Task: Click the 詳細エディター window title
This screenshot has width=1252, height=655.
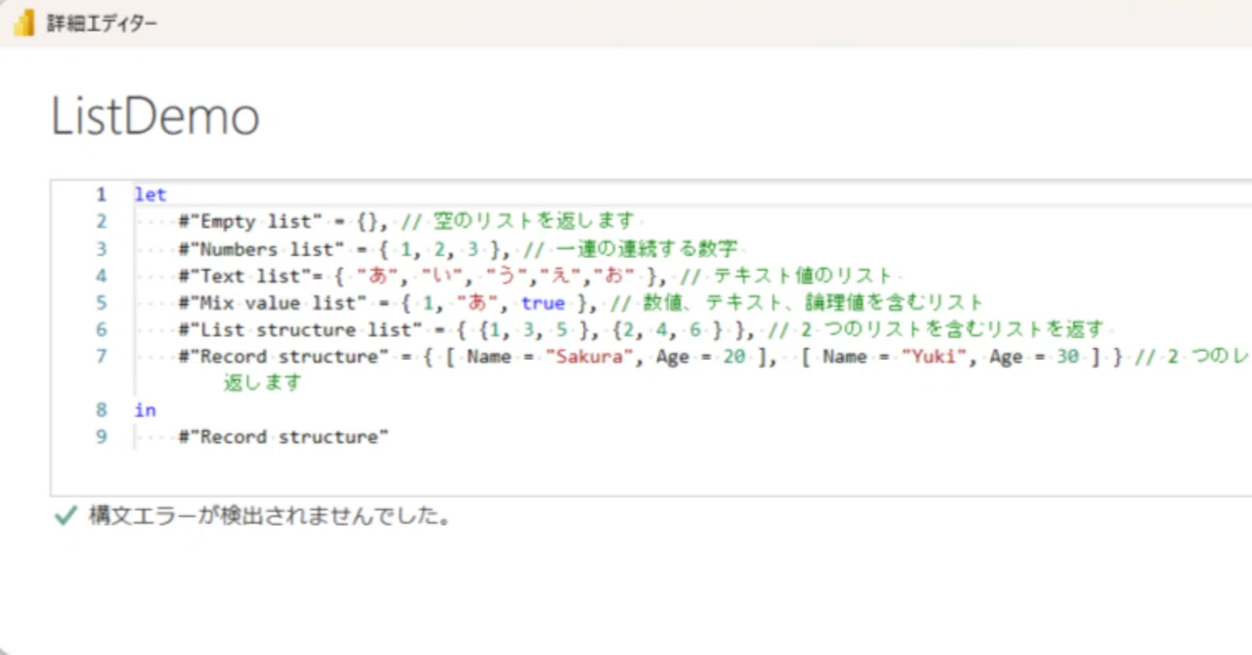Action: [101, 24]
